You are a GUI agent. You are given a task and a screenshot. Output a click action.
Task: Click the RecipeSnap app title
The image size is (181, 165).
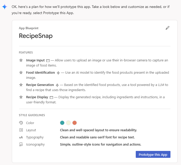pos(36,36)
